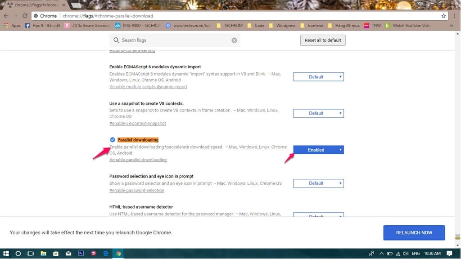Click the Chrome site info chip
This screenshot has width=461, height=259.
click(45, 16)
